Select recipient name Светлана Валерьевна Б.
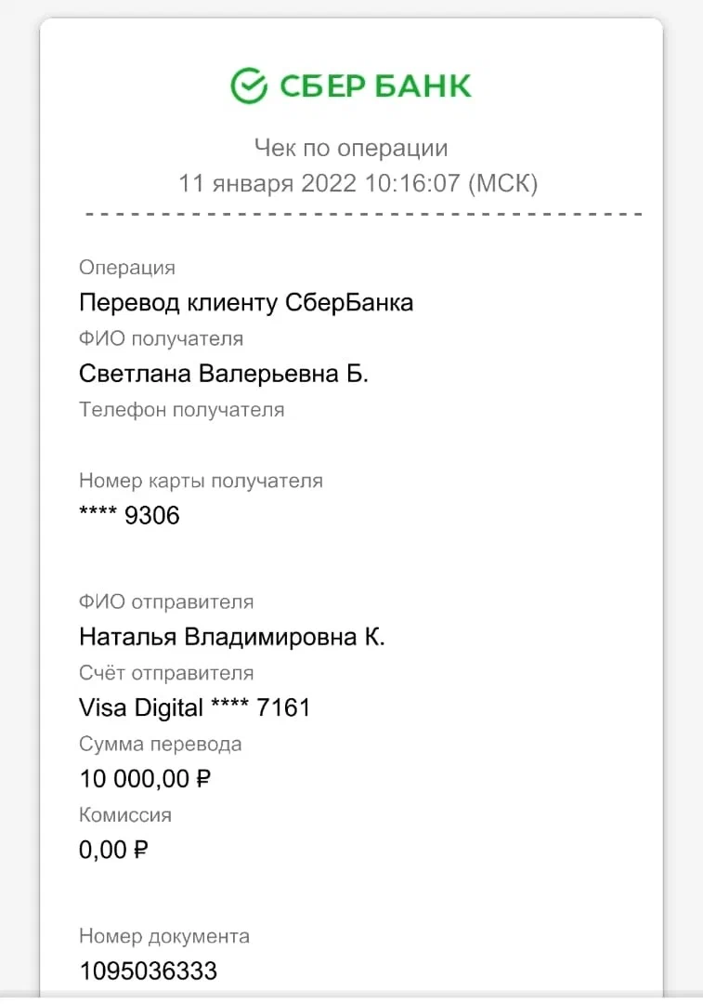The height and width of the screenshot is (1004, 703). tap(223, 374)
